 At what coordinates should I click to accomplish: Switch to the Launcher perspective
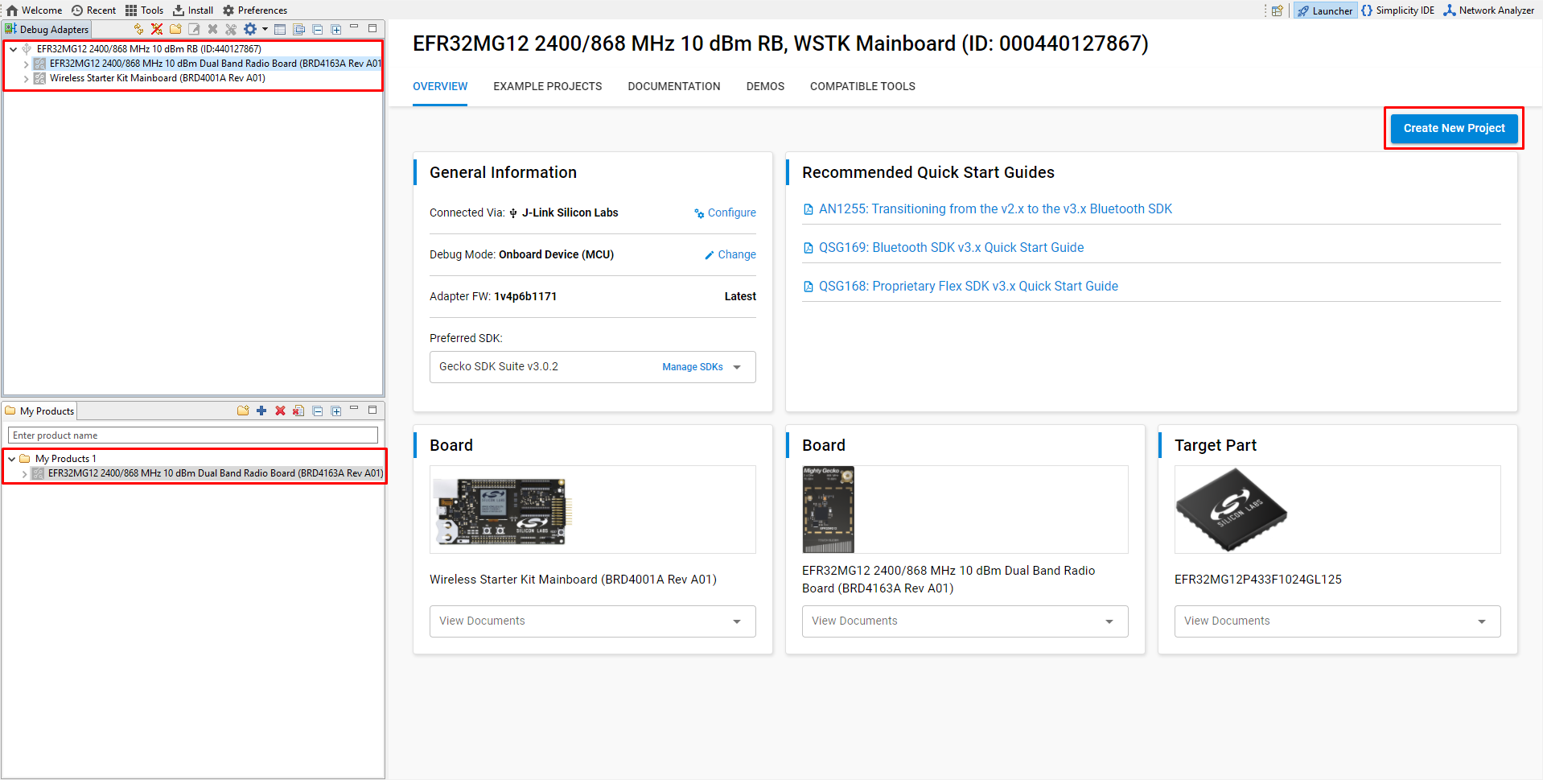1325,10
